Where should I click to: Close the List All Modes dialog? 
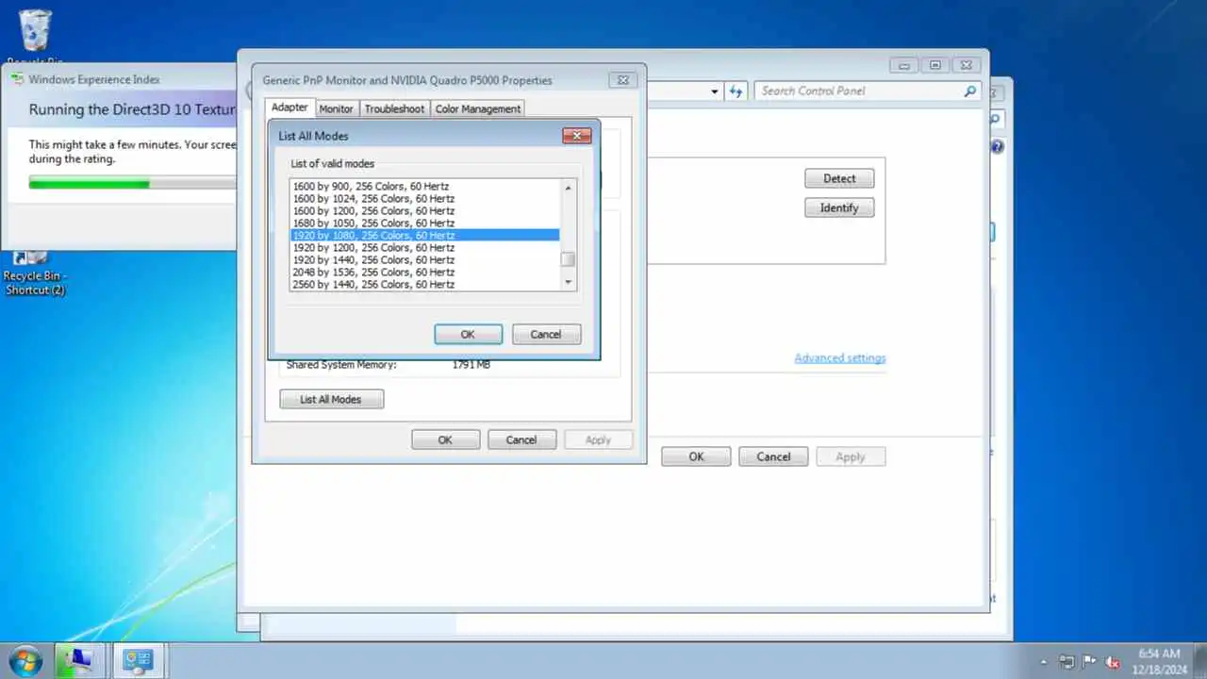(576, 136)
